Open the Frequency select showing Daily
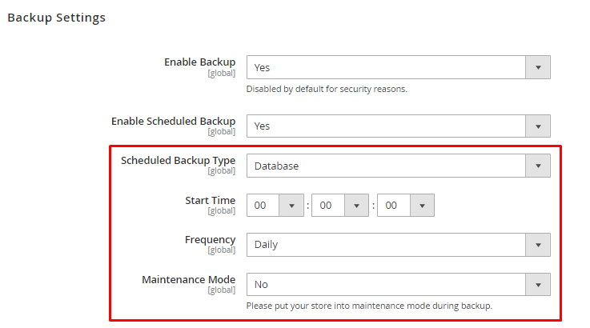This screenshot has width=590, height=328. tap(386, 244)
